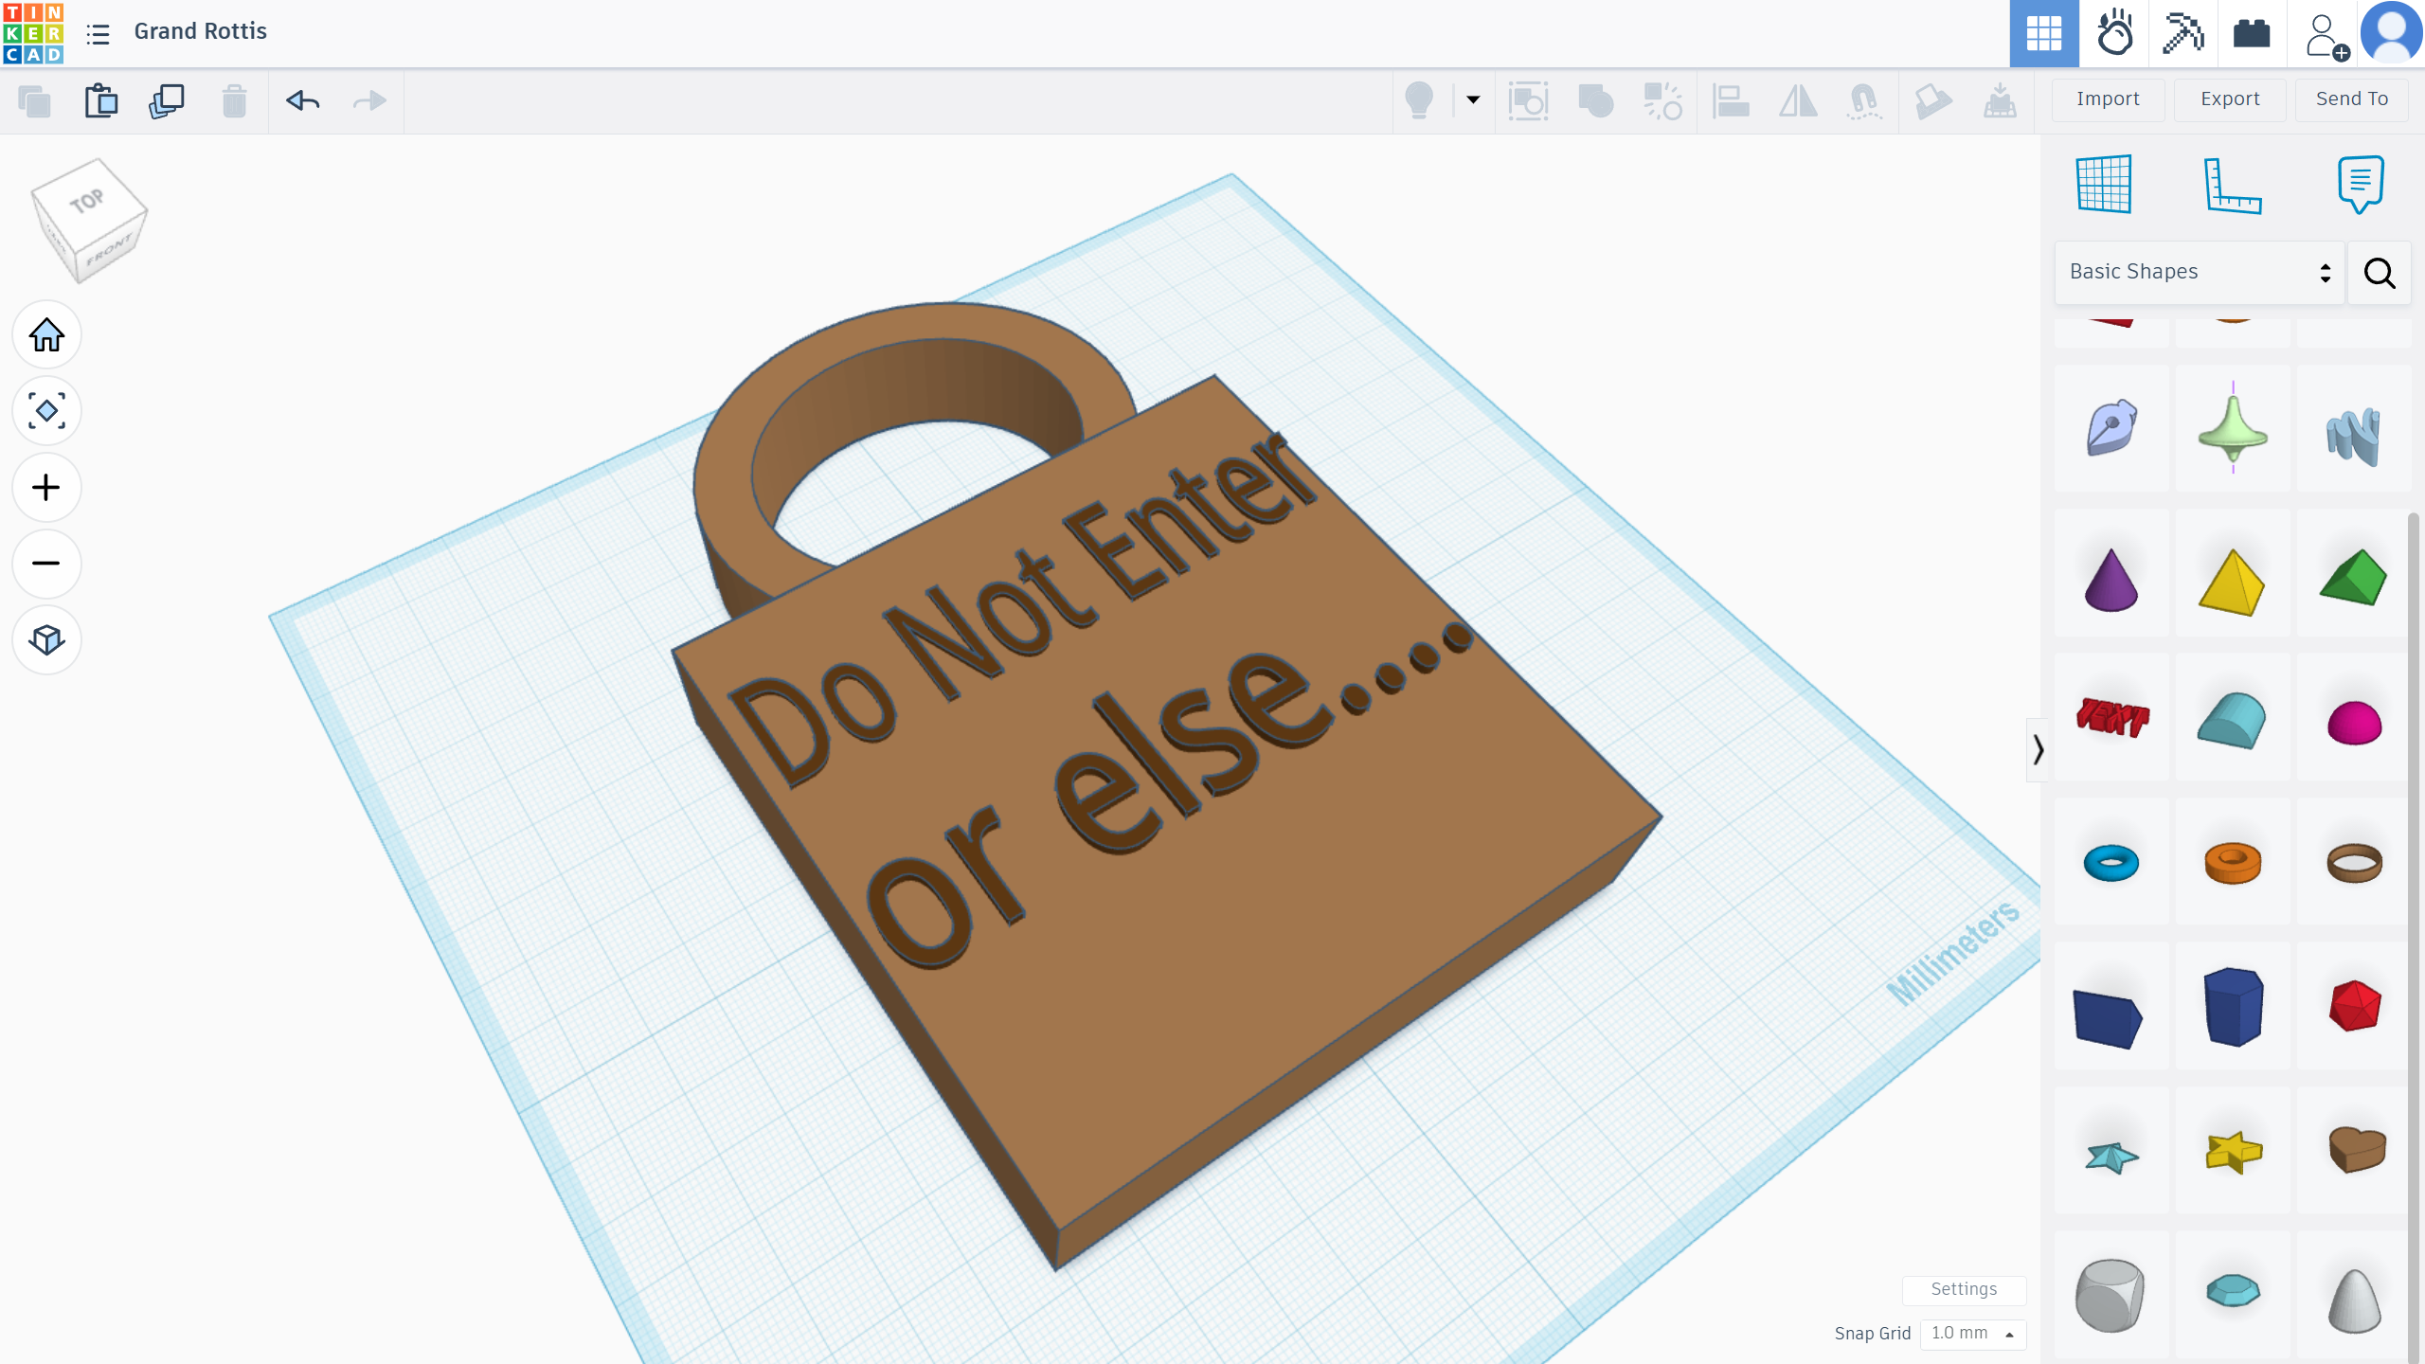Click the Home view button
This screenshot has width=2425, height=1364.
(x=46, y=334)
